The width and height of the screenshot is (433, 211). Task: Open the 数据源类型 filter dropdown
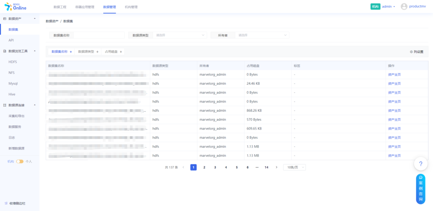[179, 35]
